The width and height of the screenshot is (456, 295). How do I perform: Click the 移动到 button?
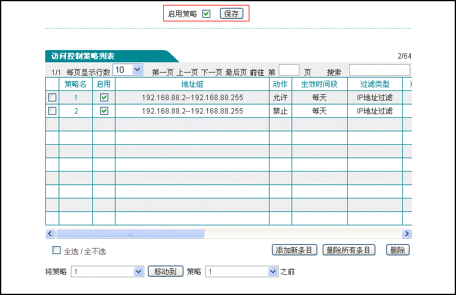(166, 271)
